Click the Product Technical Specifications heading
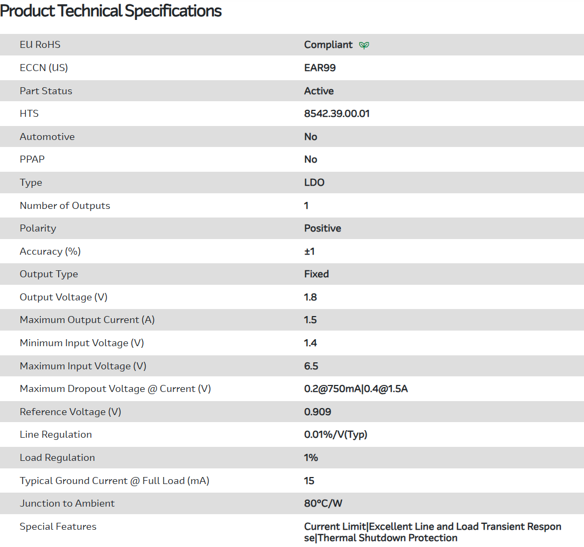The image size is (584, 547). [x=111, y=11]
